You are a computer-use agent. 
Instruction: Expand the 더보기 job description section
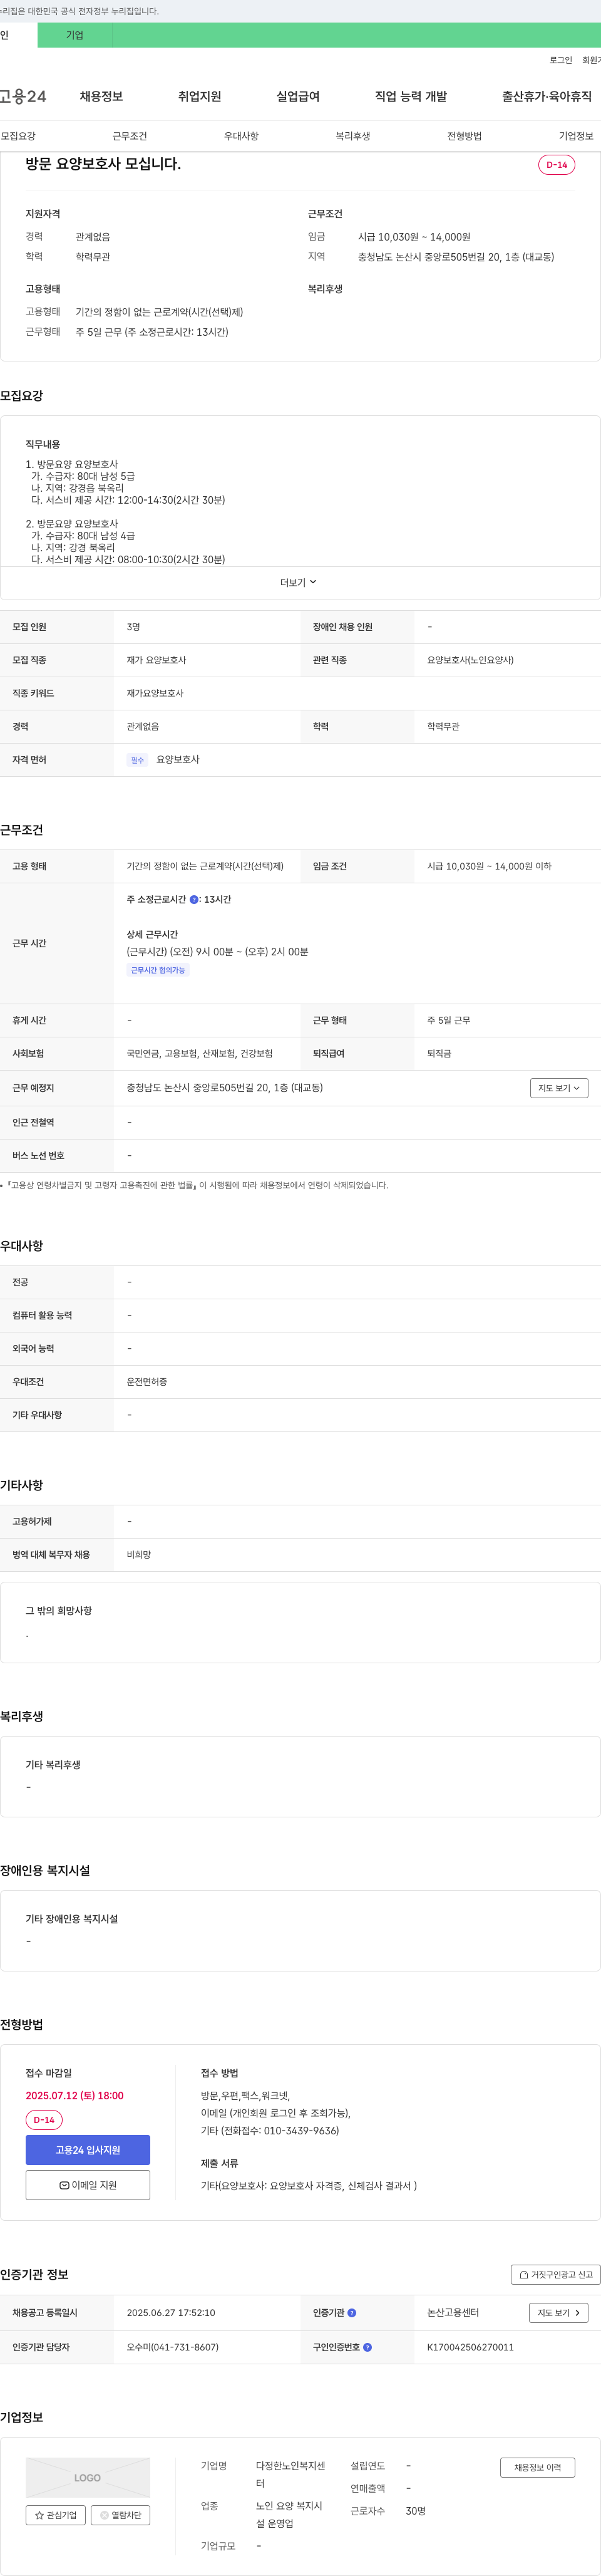pos(299,582)
